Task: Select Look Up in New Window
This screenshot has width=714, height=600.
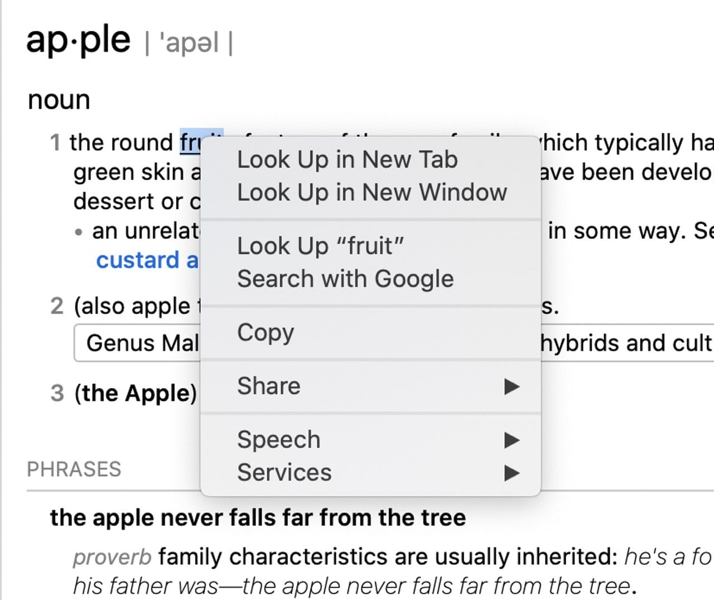Action: (x=372, y=193)
